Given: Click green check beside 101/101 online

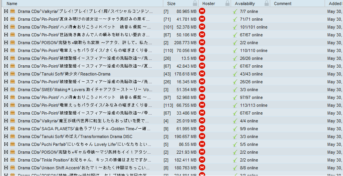Looking at the screenshot, I should pyautogui.click(x=235, y=27).
